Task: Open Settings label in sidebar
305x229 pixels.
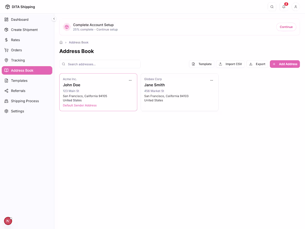Action: click(17, 111)
